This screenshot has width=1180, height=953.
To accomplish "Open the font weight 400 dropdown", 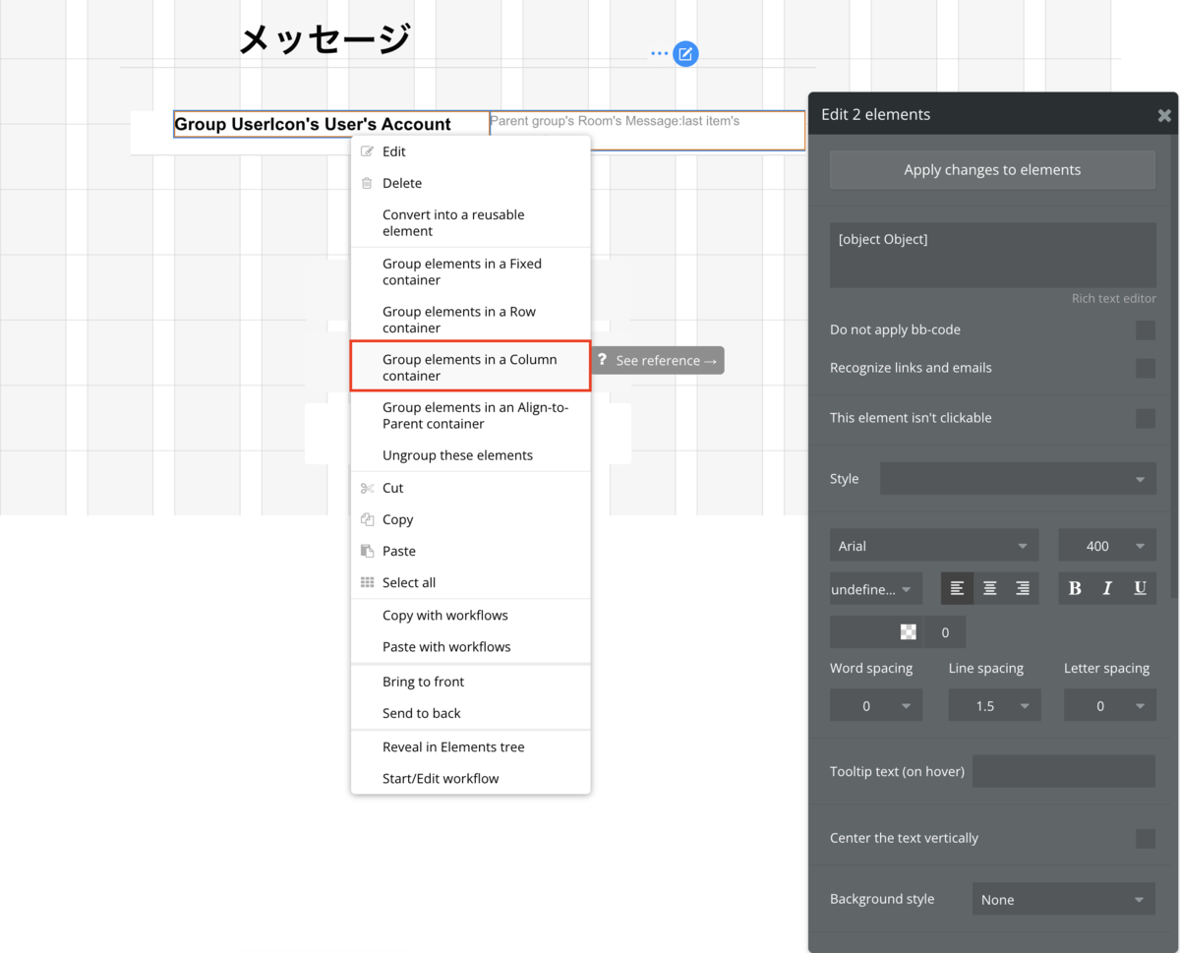I will [x=1107, y=546].
